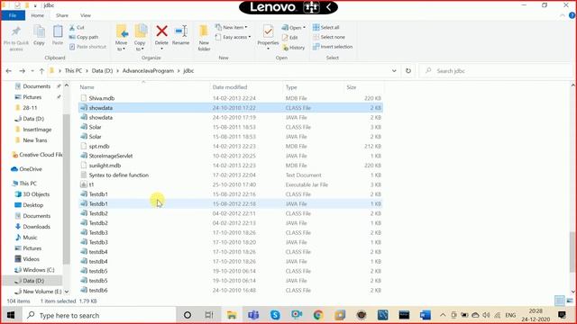Select the t1 Executable Jar file
The height and width of the screenshot is (324, 577).
[x=231, y=184]
